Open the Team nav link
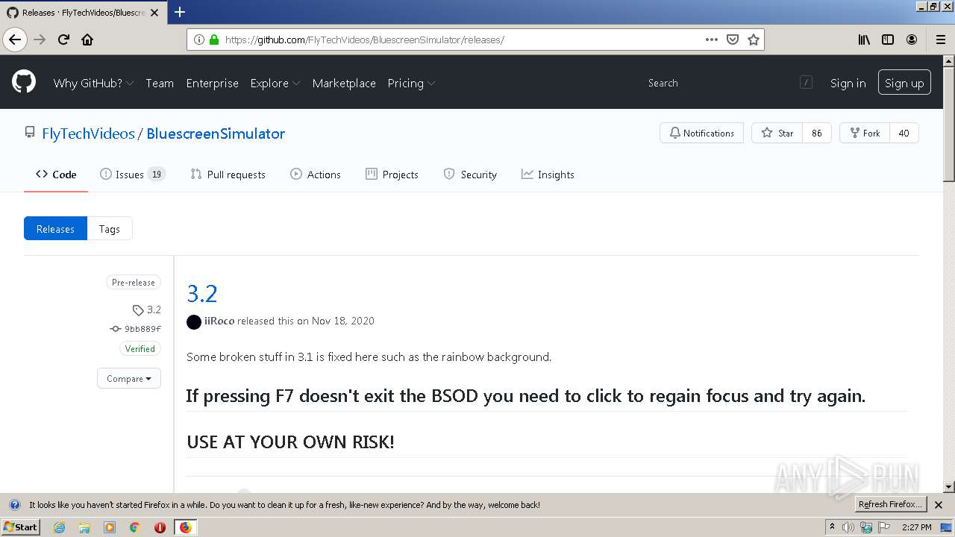The height and width of the screenshot is (537, 955). coord(160,83)
